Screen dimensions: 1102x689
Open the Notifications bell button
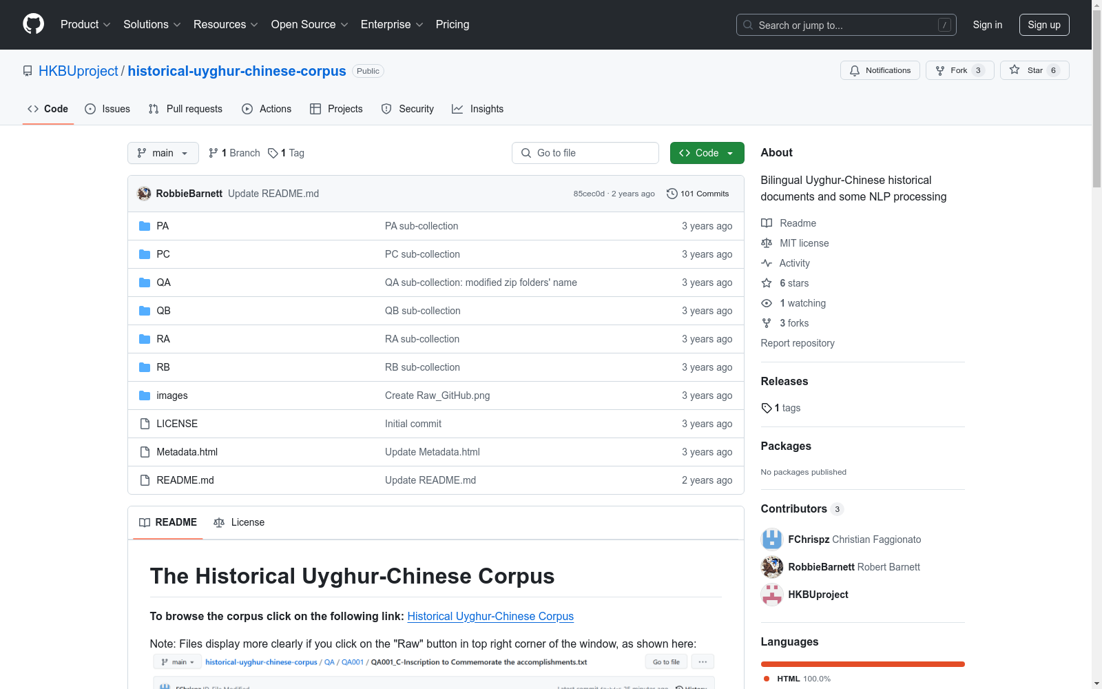pos(880,70)
